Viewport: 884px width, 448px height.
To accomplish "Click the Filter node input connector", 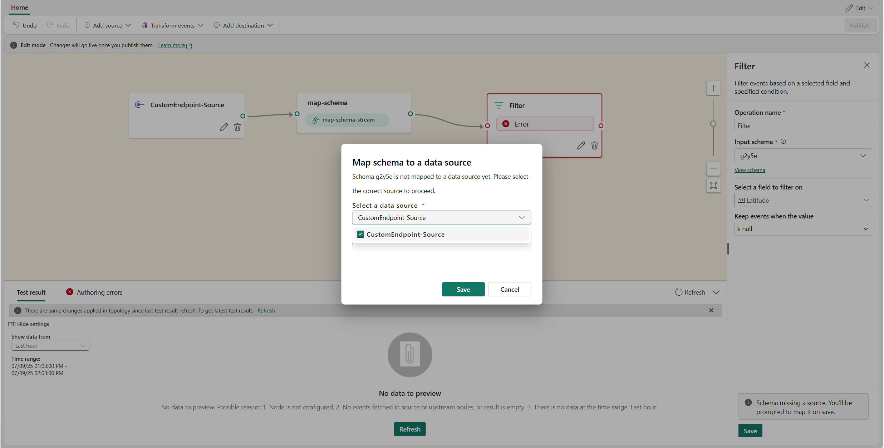I will pos(487,126).
